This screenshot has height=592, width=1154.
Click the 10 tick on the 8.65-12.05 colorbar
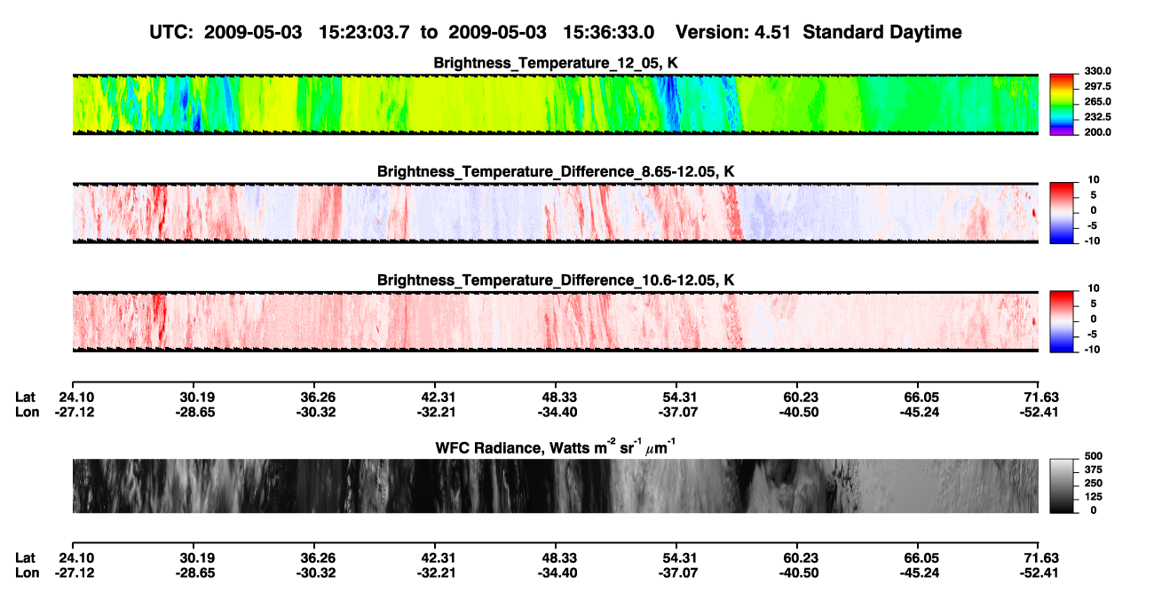tap(1094, 180)
